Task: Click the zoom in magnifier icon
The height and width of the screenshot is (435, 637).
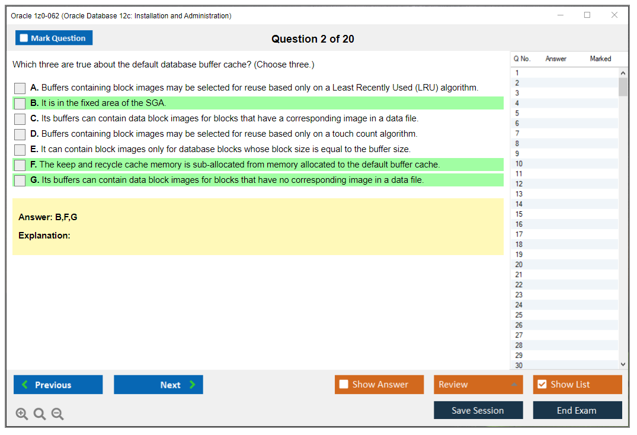Action: (22, 414)
